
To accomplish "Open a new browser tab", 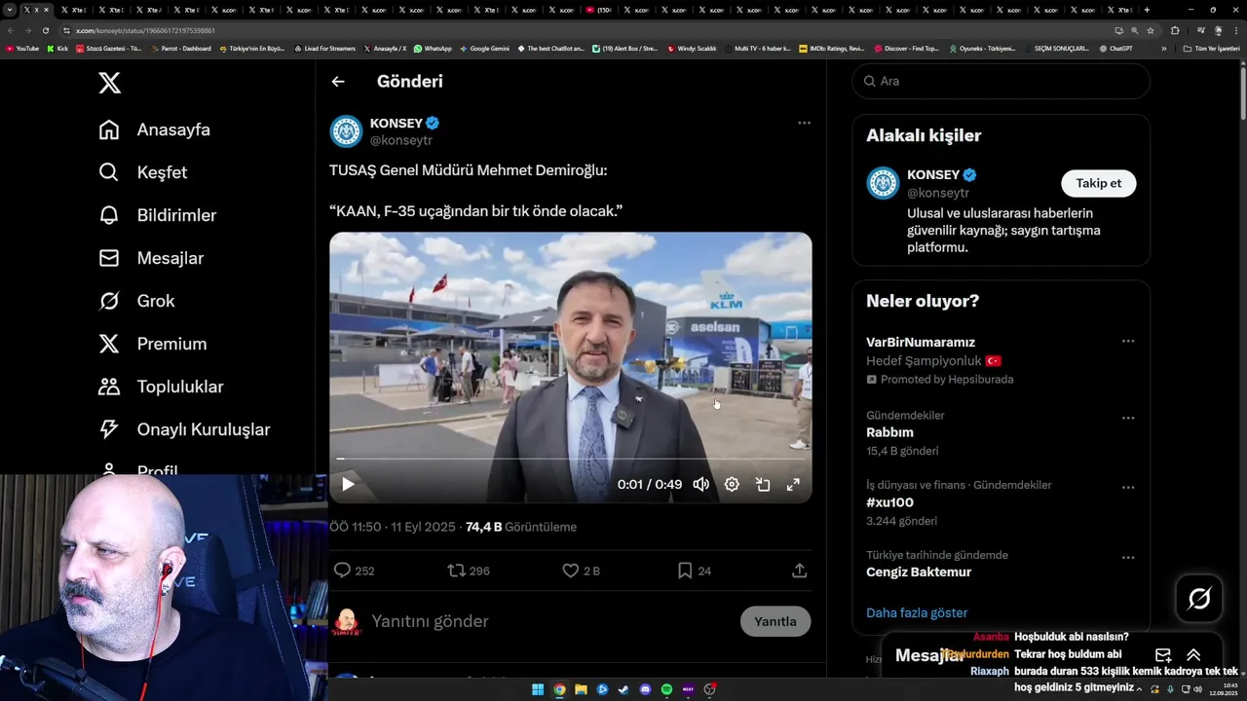I will pos(1147,10).
